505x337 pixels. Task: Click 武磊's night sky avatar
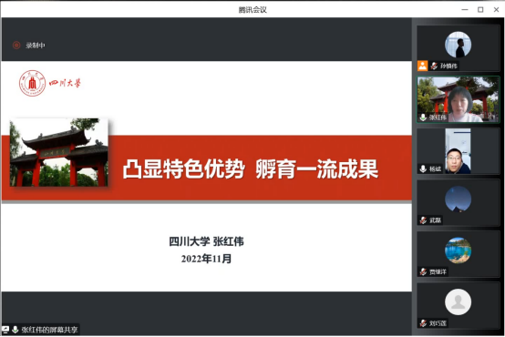click(458, 199)
